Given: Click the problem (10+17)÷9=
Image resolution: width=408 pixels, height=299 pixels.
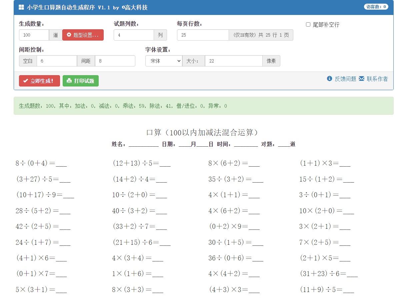Looking at the screenshot, I should click(x=45, y=195).
